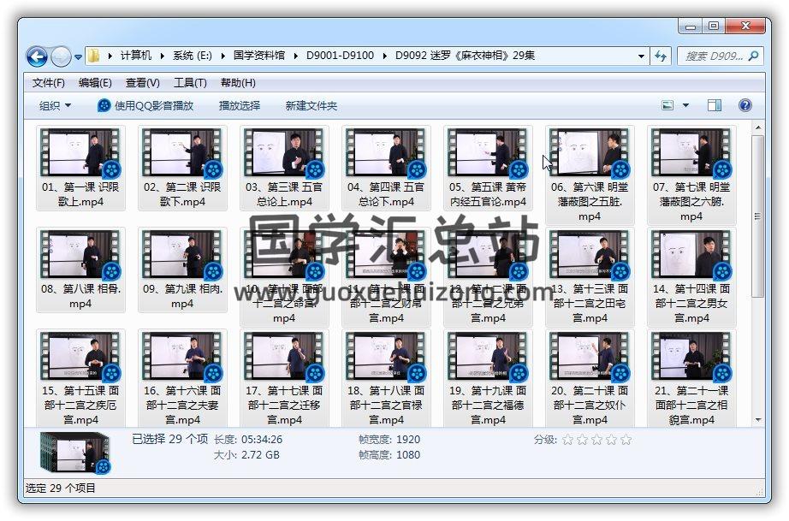Go to D9001-D9100 folder breadcrumb
This screenshot has width=789, height=521.
tap(340, 56)
